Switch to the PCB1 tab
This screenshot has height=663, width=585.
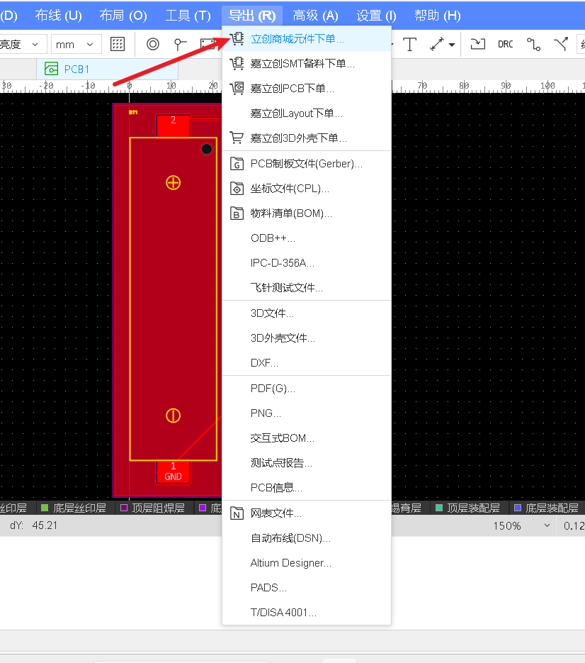(x=78, y=69)
